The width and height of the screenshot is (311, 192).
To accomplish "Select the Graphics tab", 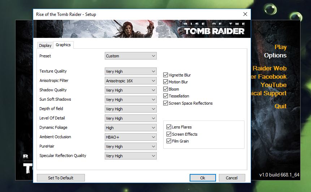I will pyautogui.click(x=63, y=45).
